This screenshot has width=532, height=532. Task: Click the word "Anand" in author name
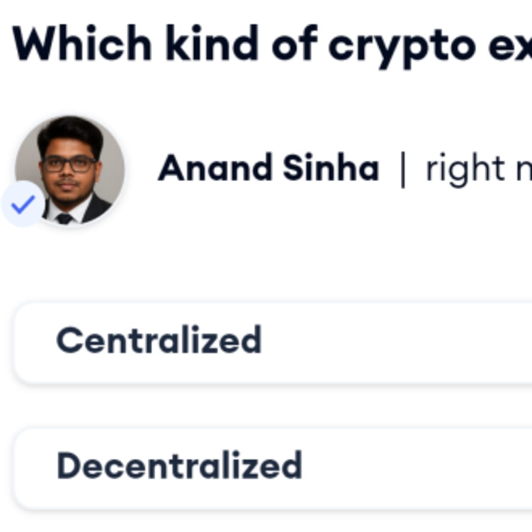click(214, 168)
